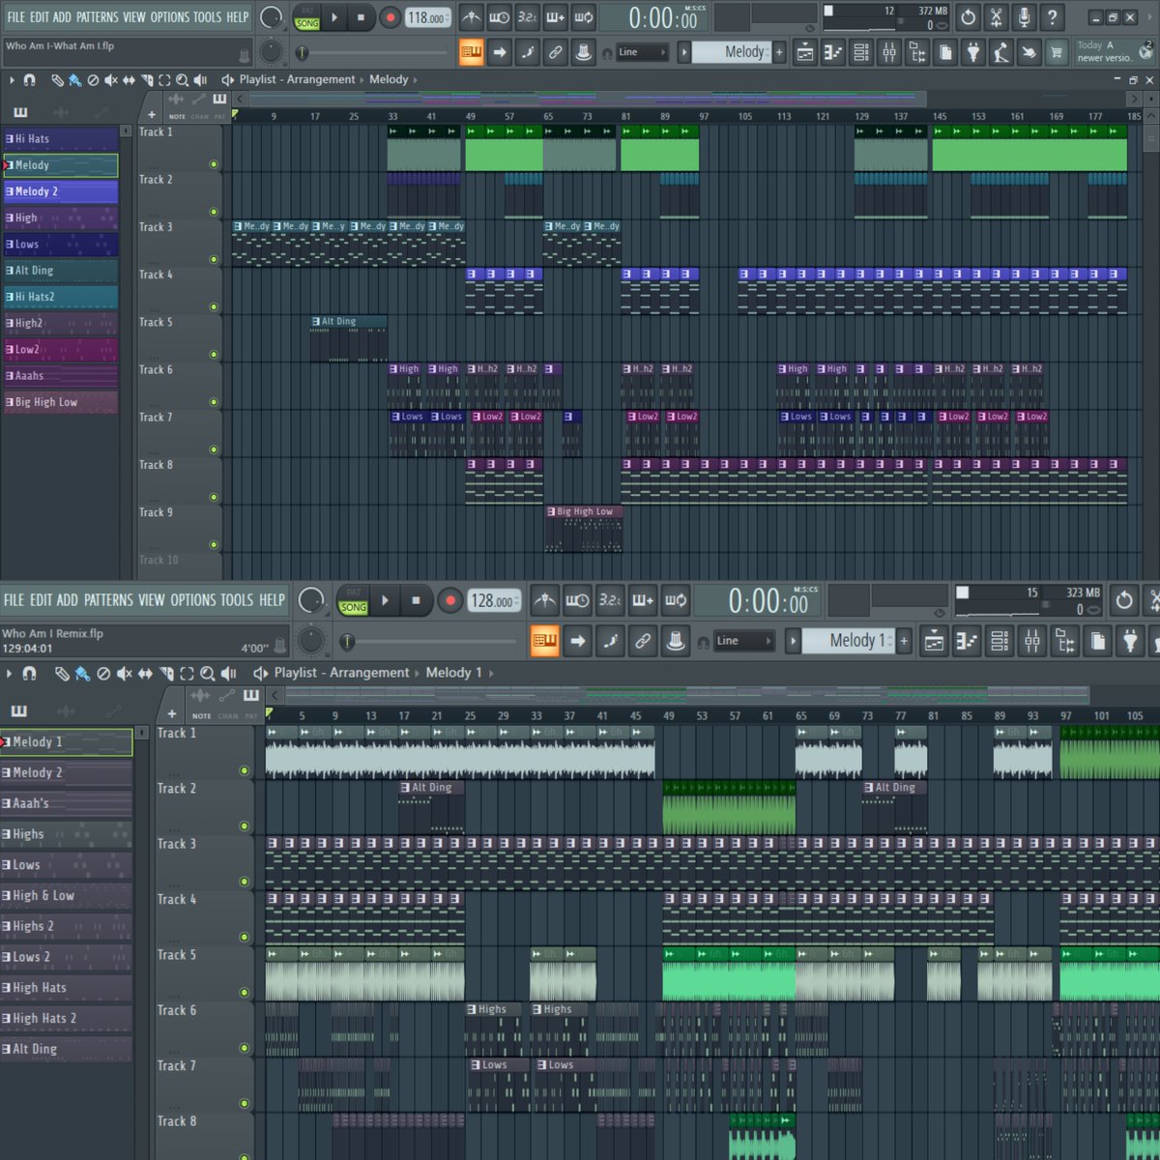Open the question mark help icon in top window
This screenshot has height=1160, width=1160.
click(x=1053, y=17)
